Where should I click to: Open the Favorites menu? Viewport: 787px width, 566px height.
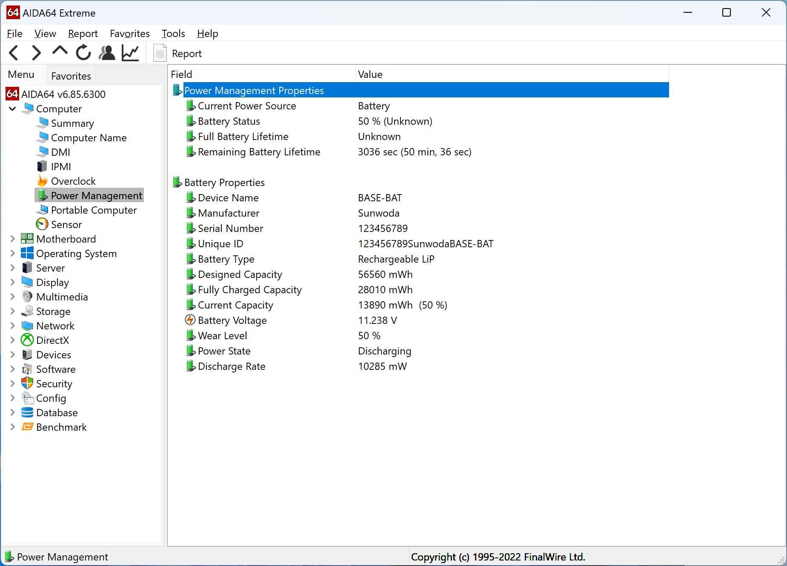coord(130,33)
